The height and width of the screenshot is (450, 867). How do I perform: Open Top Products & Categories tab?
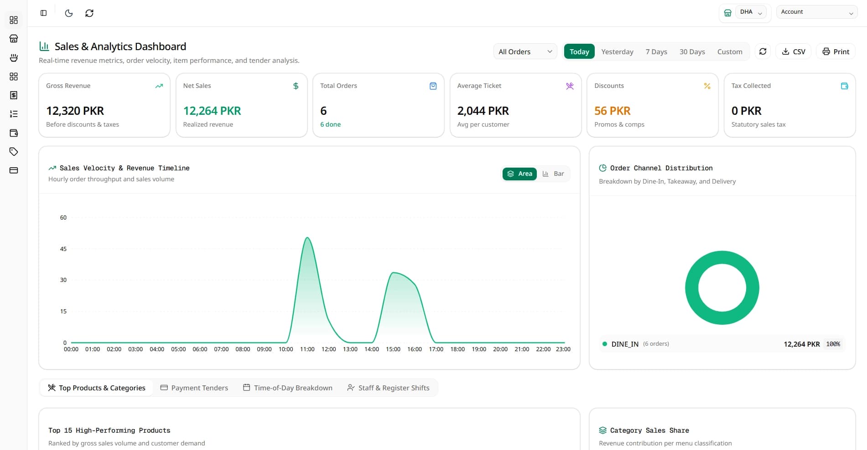(x=96, y=388)
